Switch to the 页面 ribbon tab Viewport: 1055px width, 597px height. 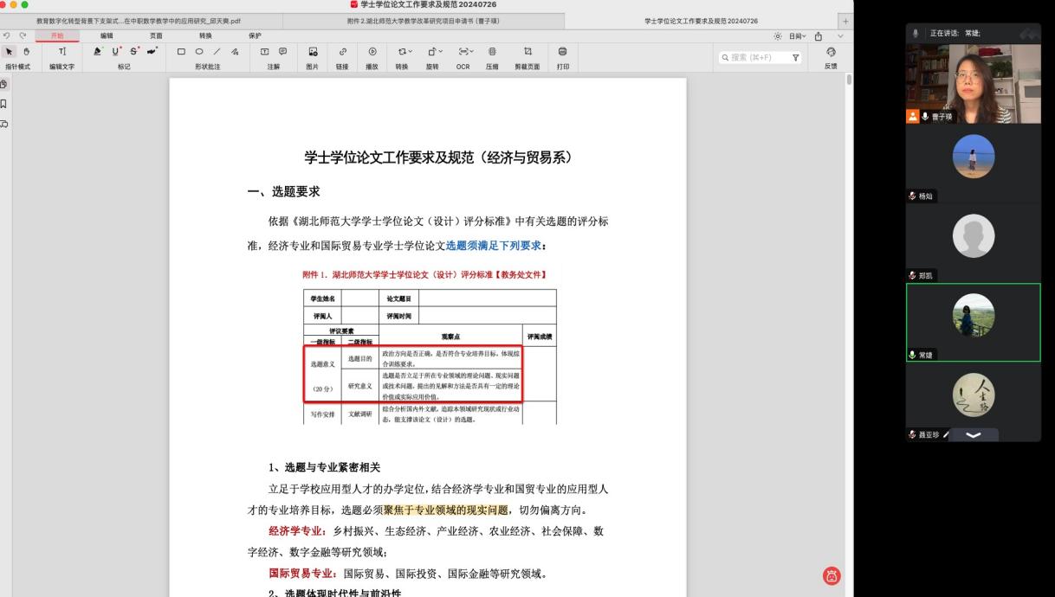pyautogui.click(x=156, y=35)
